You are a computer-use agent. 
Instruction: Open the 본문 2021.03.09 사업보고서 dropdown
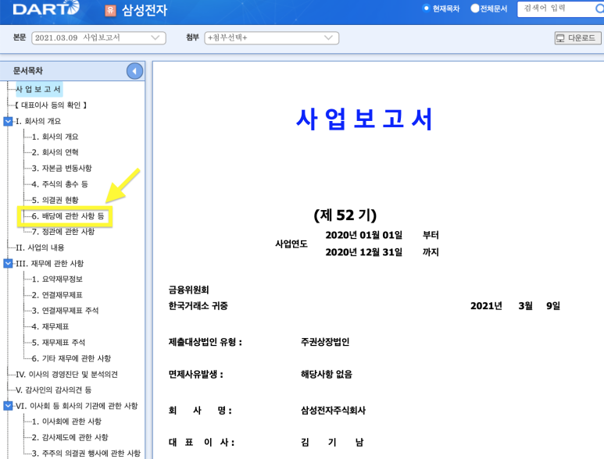tap(98, 37)
